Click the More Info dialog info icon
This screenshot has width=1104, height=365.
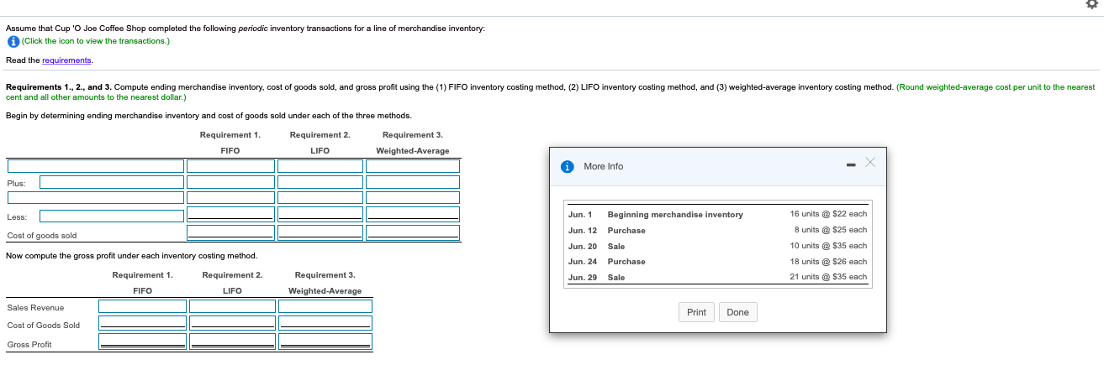(568, 166)
